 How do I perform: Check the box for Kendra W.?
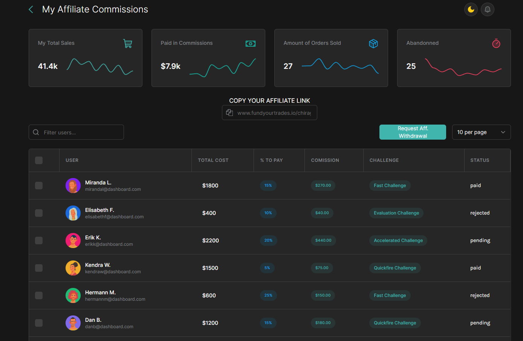[x=39, y=268]
